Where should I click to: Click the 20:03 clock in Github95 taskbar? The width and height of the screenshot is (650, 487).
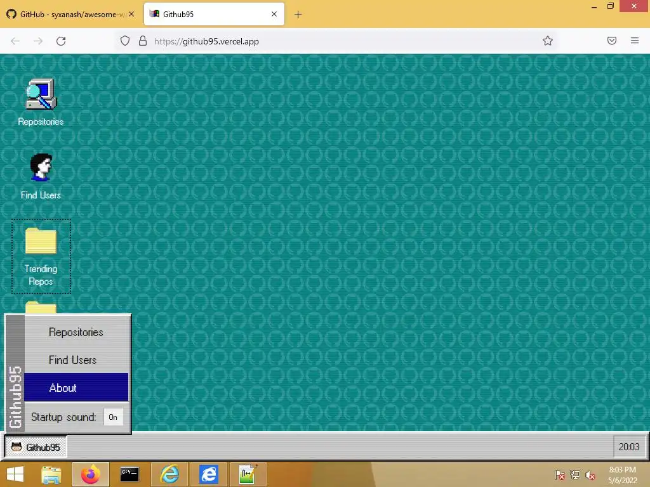coord(629,447)
